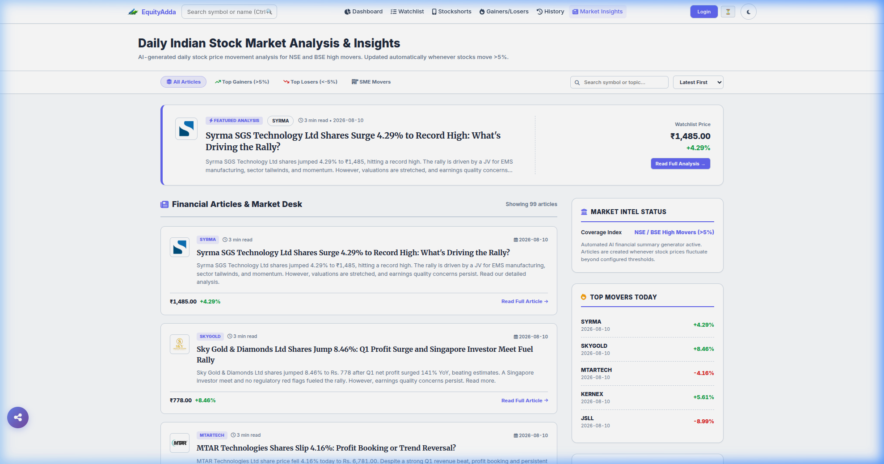884x464 pixels.
Task: Select MTARTECH in Top Movers list
Action: (648, 373)
